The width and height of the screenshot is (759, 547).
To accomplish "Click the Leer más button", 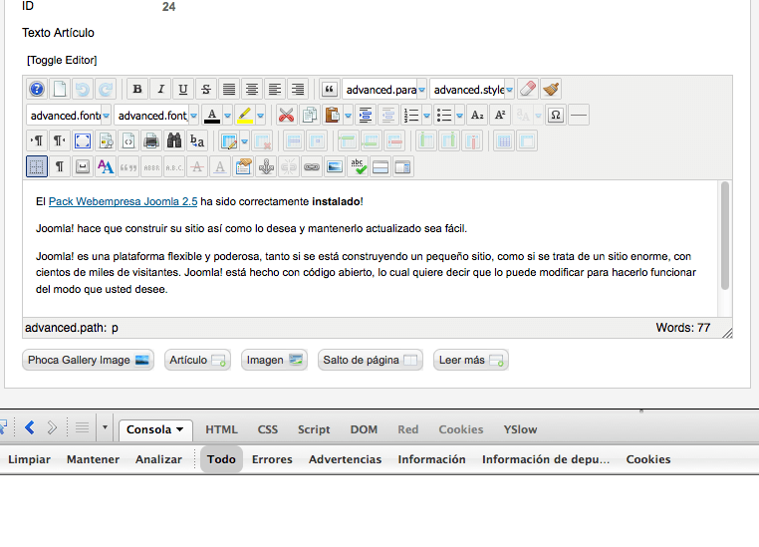I will [x=471, y=360].
